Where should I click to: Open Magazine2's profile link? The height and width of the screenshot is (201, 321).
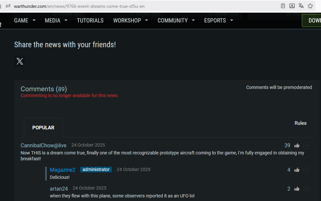coord(62,170)
